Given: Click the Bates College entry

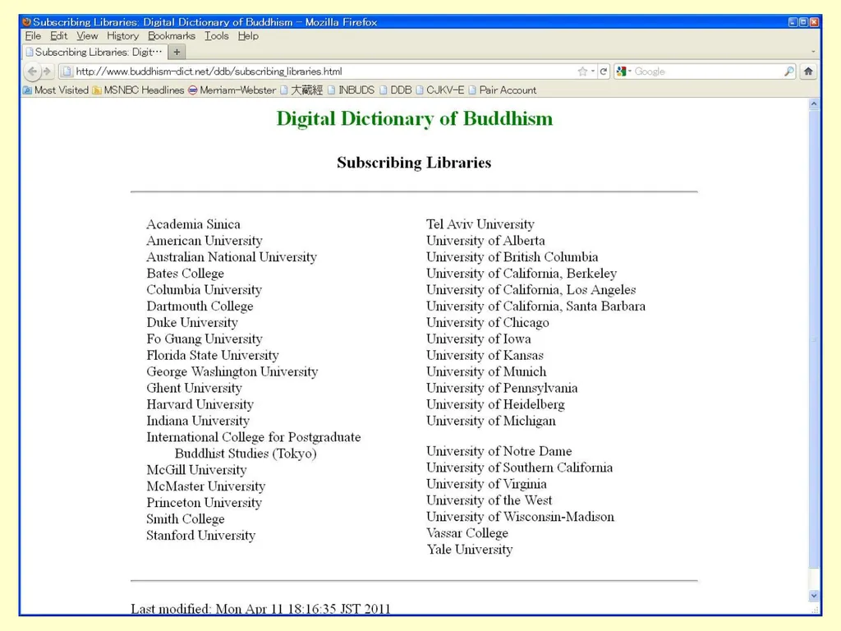Looking at the screenshot, I should point(185,274).
